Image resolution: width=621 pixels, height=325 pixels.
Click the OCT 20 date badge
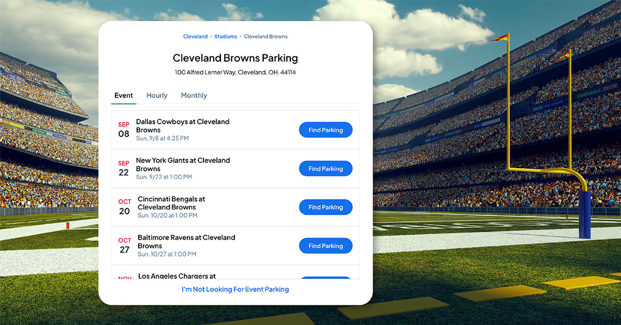125,207
